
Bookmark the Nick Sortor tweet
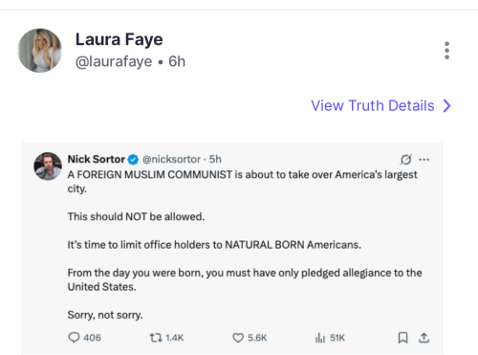[x=402, y=338]
